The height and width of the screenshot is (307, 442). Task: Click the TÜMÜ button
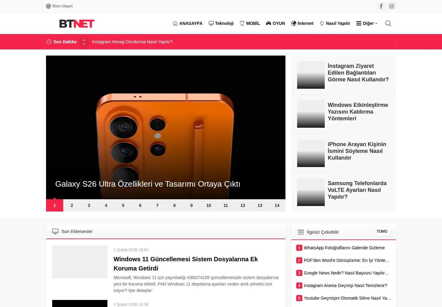[x=382, y=231]
